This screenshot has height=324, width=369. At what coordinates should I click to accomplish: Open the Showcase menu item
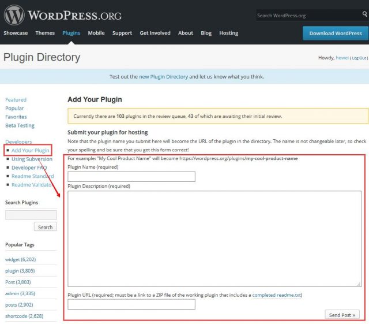pos(16,33)
